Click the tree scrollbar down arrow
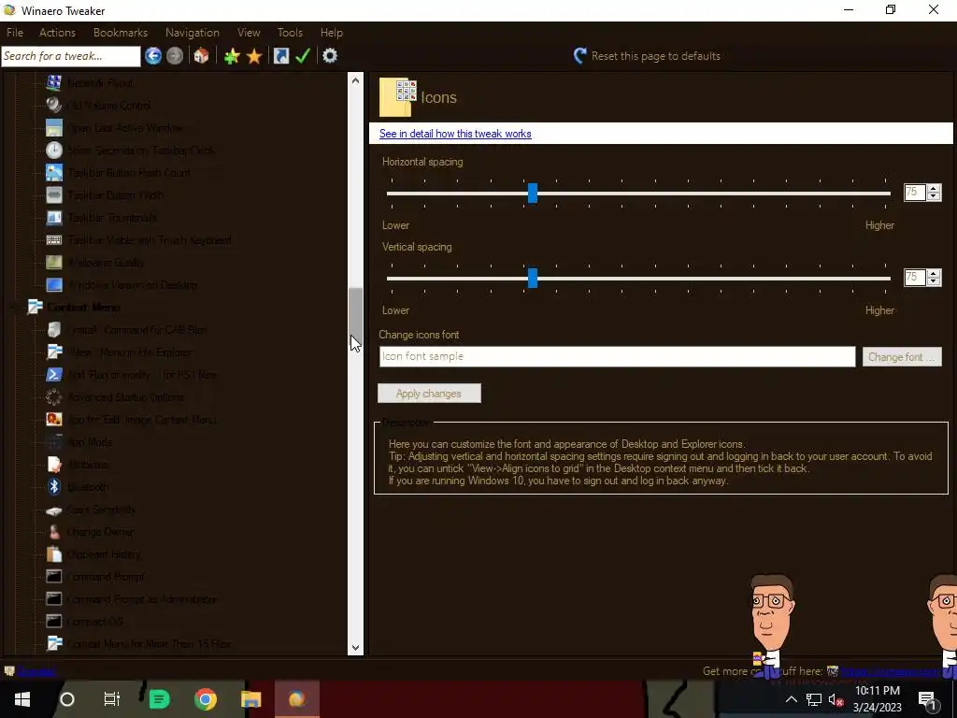The width and height of the screenshot is (957, 718). pos(355,648)
